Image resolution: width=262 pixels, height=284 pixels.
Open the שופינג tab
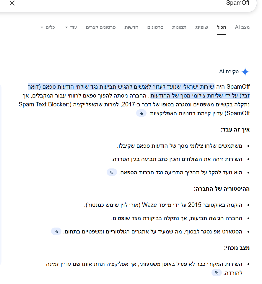(x=201, y=27)
